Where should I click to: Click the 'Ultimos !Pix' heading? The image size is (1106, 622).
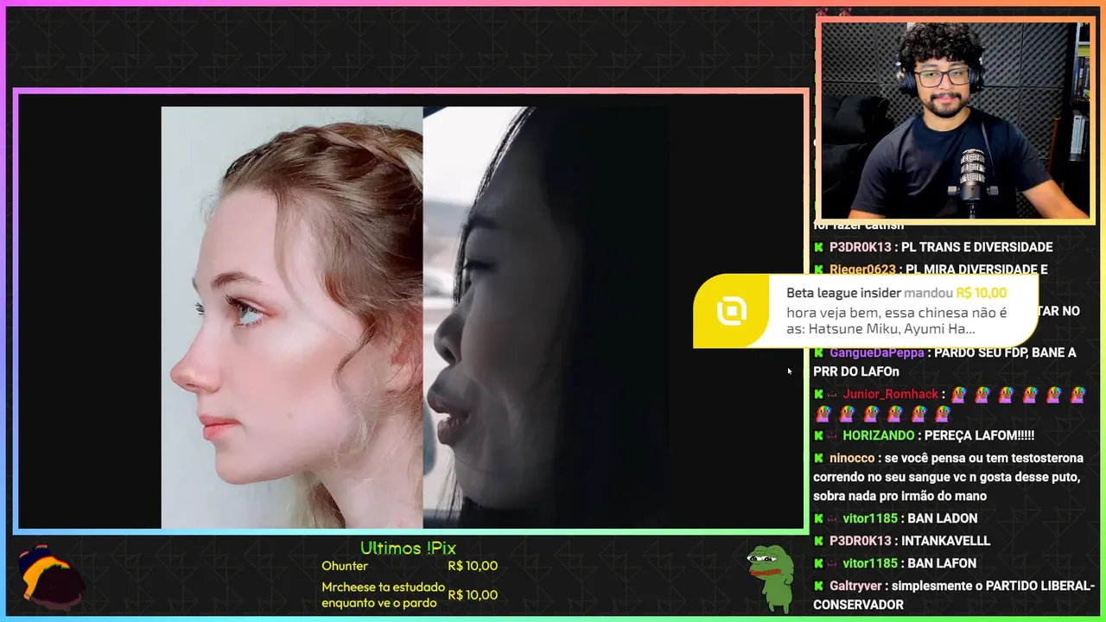(x=408, y=548)
